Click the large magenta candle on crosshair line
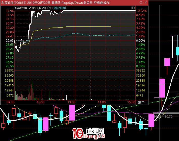 coord(162,88)
